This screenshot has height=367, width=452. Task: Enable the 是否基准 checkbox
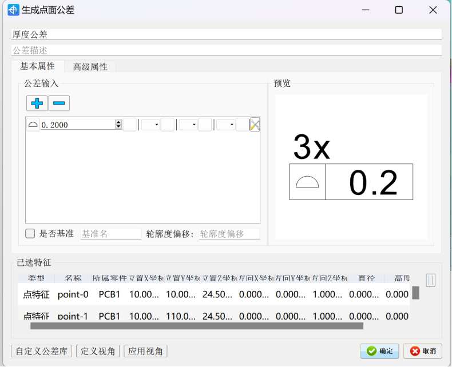pyautogui.click(x=30, y=234)
